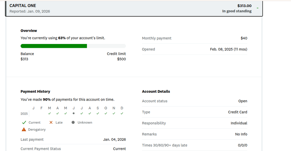Click July 2025 current payment checkmark
The height and width of the screenshot is (151, 291).
pos(82,113)
